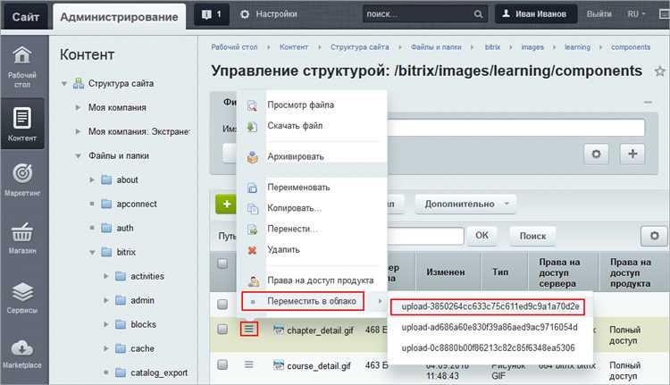Screen dimensions: 670x385
Task: Collapse the Структура сайта tree node
Action: 64,84
